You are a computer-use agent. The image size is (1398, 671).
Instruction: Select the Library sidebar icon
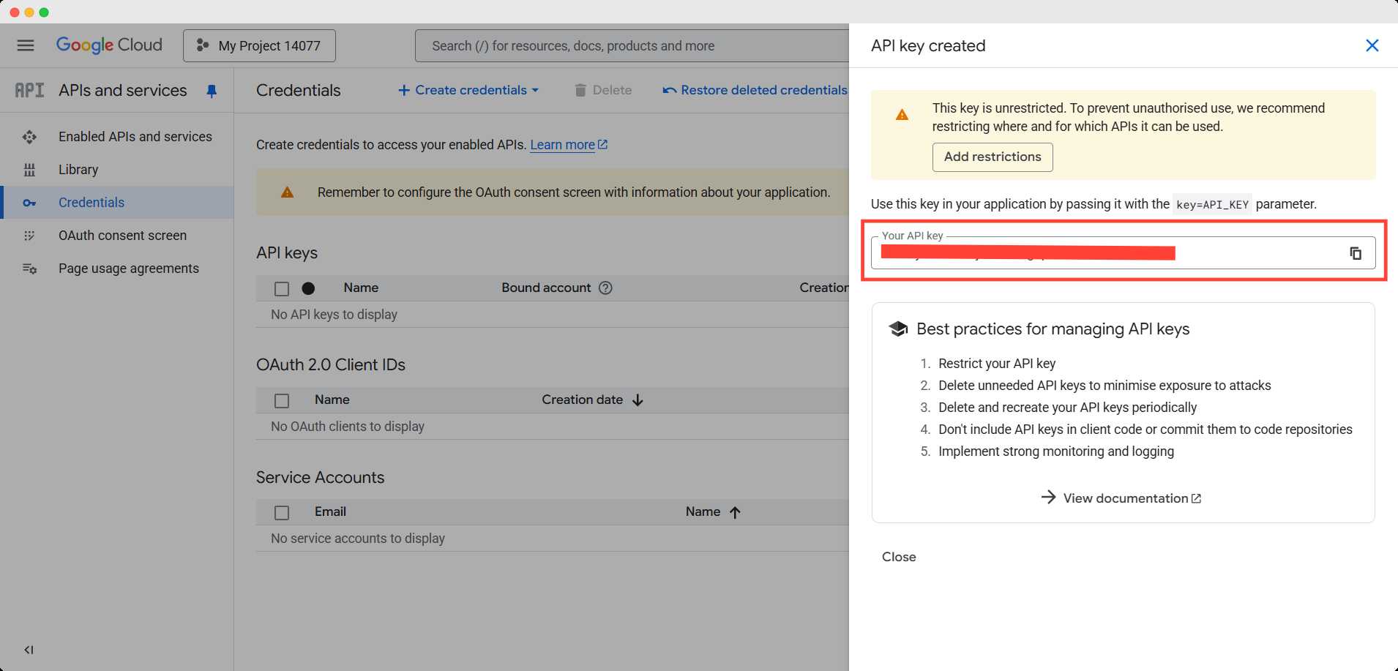[x=29, y=169]
